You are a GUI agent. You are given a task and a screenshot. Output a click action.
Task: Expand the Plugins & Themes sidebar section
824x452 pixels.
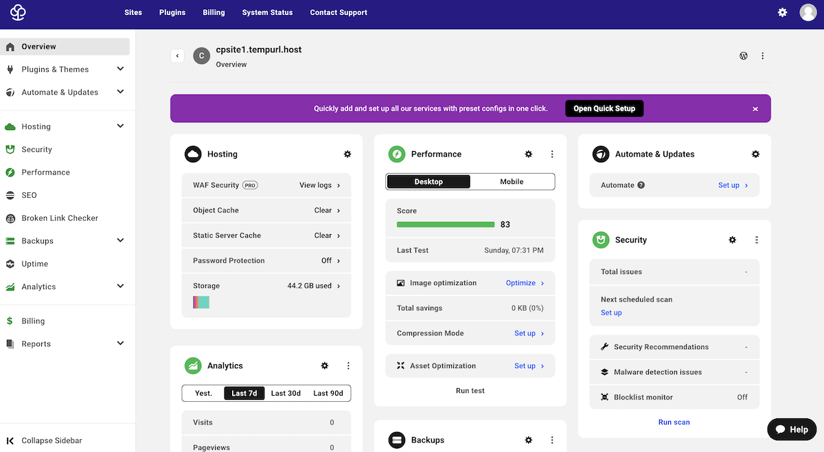tap(120, 69)
